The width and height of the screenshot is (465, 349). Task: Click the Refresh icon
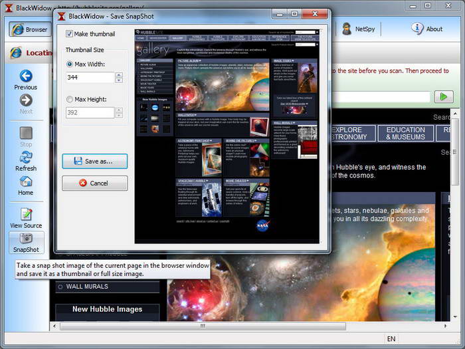[x=26, y=158]
